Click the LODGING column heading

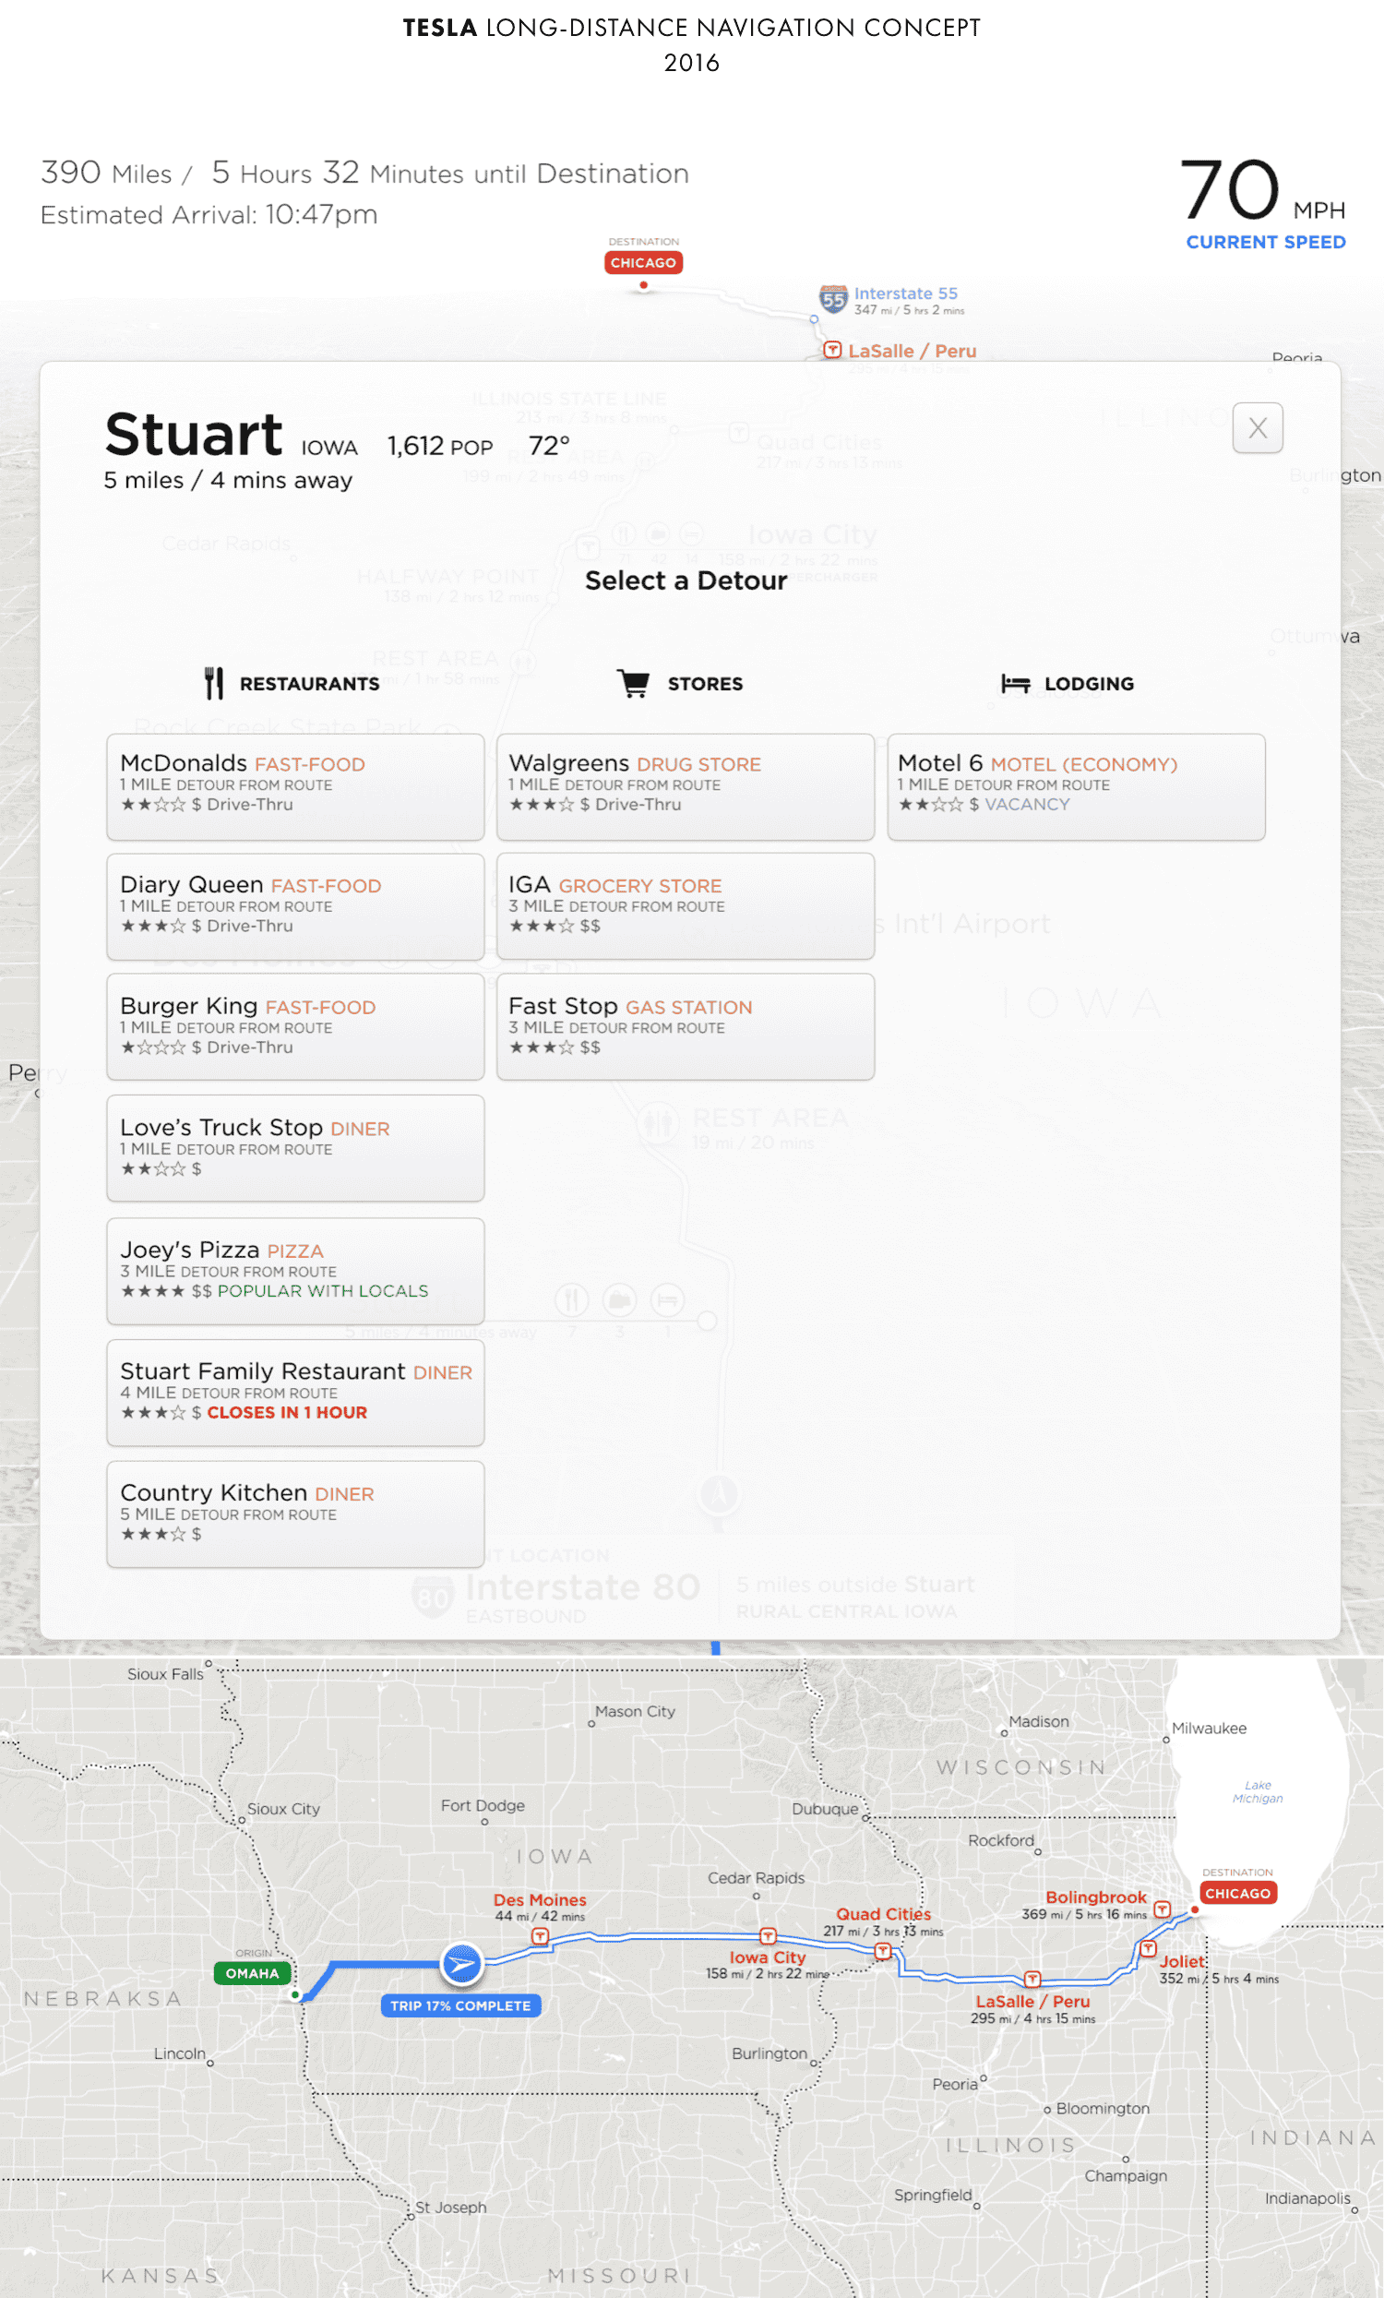pos(1090,684)
